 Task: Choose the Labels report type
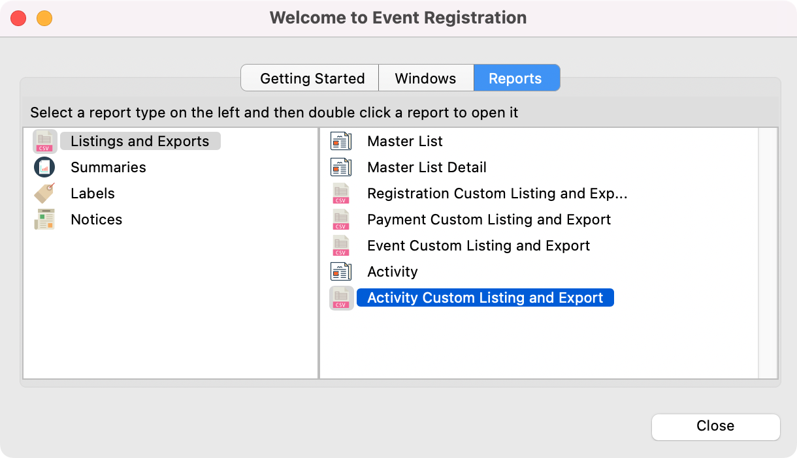pyautogui.click(x=93, y=194)
